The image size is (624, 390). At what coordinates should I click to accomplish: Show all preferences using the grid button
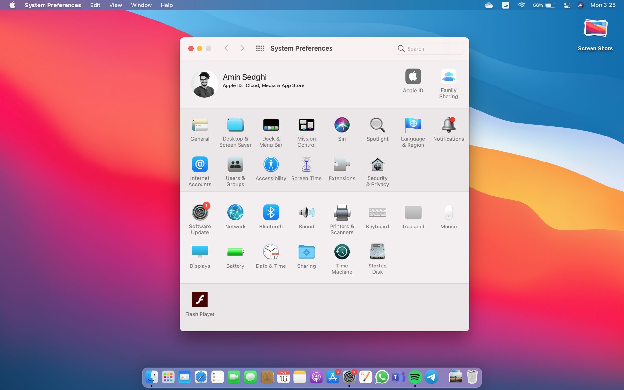pyautogui.click(x=260, y=48)
